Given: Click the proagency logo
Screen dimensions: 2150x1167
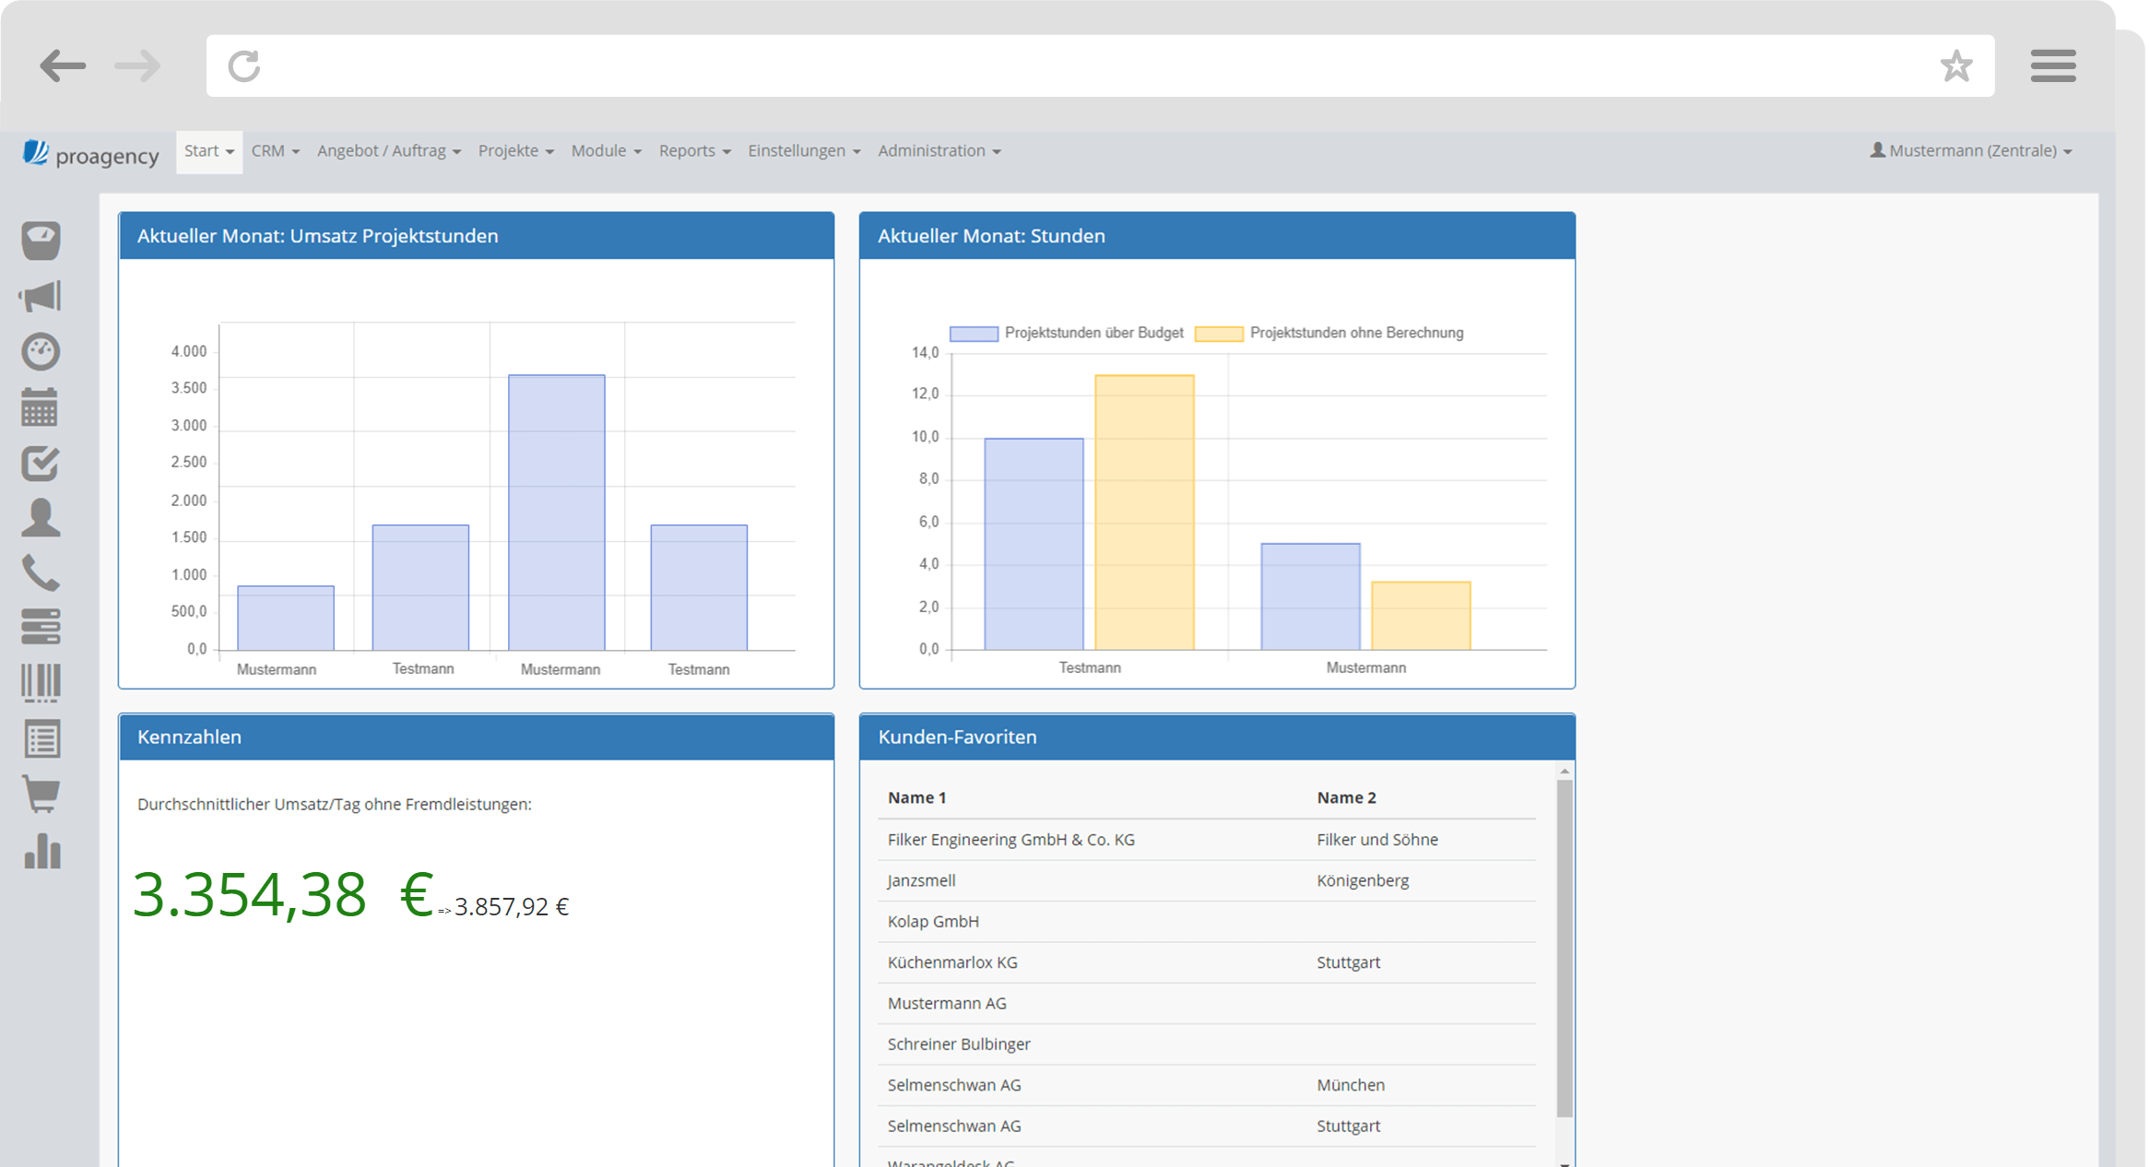Looking at the screenshot, I should [x=90, y=154].
